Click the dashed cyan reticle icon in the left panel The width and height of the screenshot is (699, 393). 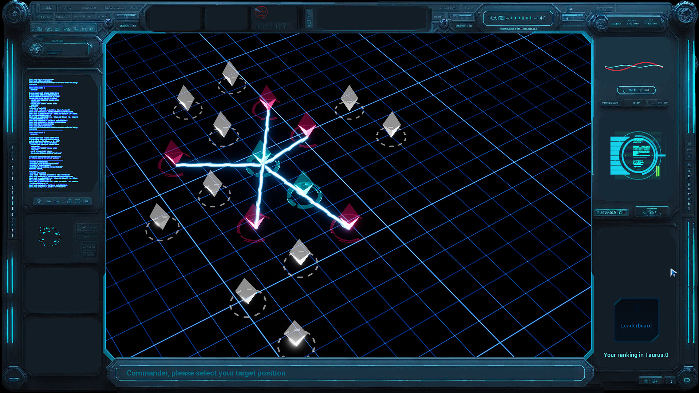pyautogui.click(x=50, y=237)
